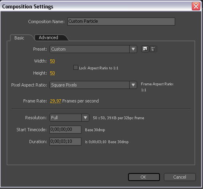Open the Preset dropdown arrow

click(133, 49)
